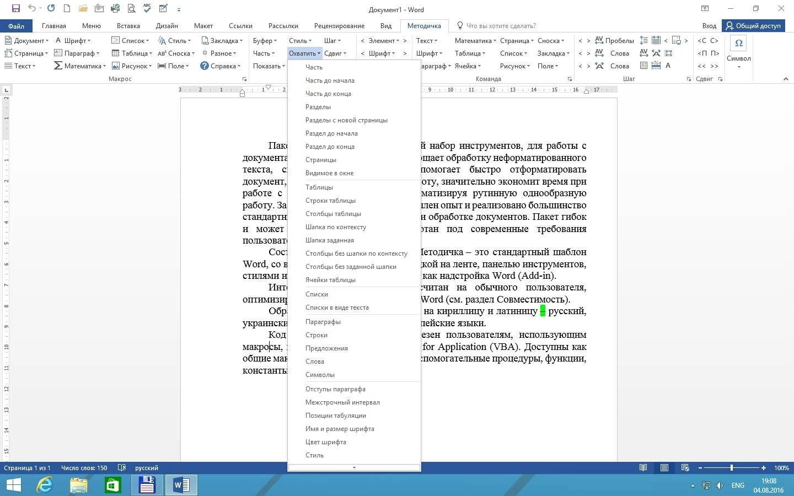
Task: Expand the Разное dropdown
Action: [219, 53]
